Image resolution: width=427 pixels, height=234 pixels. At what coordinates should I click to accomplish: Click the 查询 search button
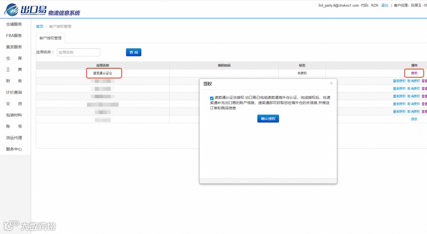pyautogui.click(x=133, y=52)
